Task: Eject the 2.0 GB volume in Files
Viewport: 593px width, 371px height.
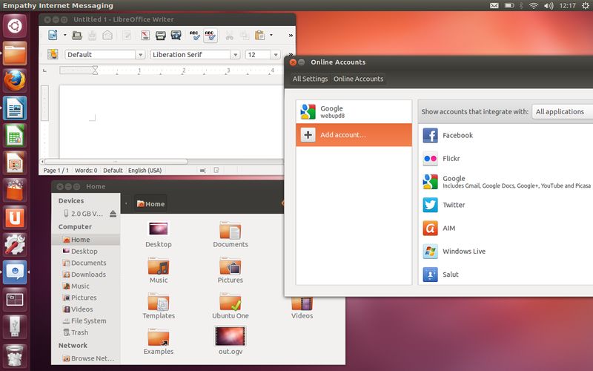Action: click(113, 214)
